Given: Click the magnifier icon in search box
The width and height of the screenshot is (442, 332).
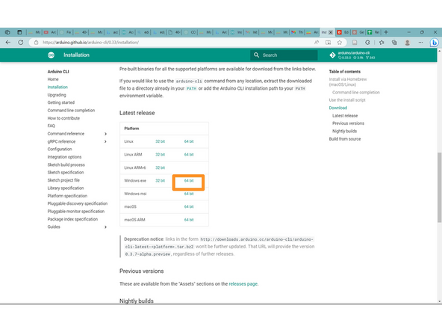Looking at the screenshot, I should 256,55.
